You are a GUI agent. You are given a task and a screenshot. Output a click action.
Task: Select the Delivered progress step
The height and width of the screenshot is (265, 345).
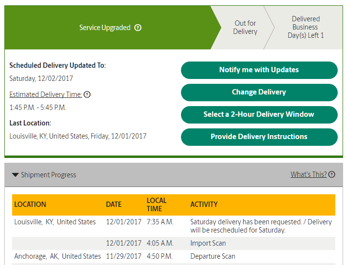[x=306, y=27]
